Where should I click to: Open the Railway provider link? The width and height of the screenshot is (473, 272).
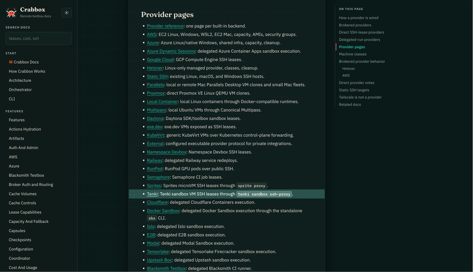tap(155, 160)
